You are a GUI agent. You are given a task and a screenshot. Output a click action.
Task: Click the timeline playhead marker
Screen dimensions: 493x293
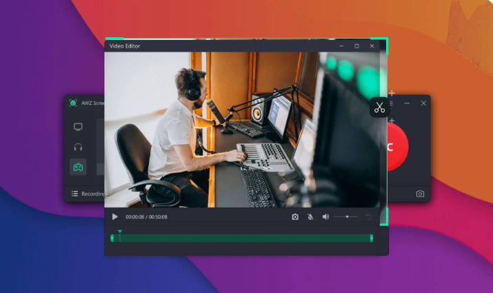120,235
